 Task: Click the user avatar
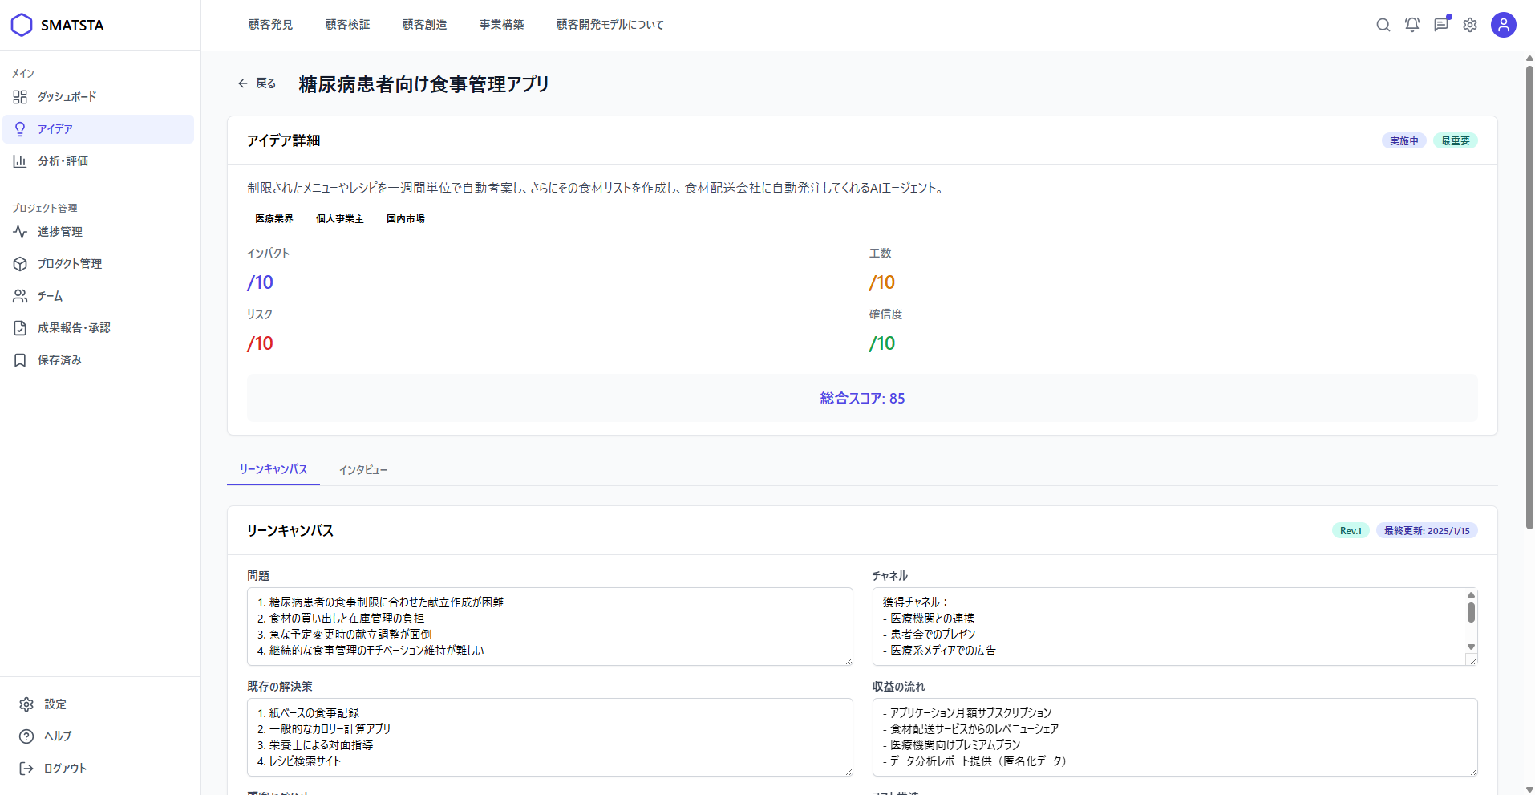pos(1503,25)
